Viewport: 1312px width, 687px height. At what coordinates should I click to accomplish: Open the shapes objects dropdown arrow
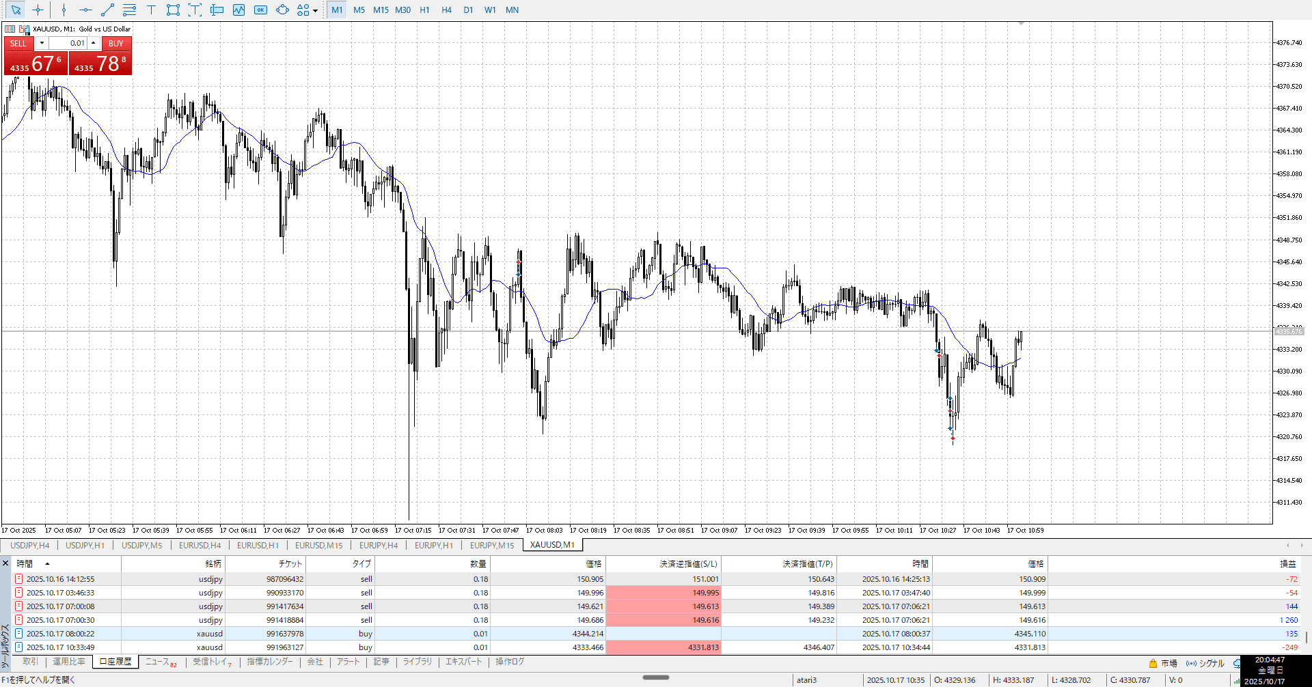(315, 11)
